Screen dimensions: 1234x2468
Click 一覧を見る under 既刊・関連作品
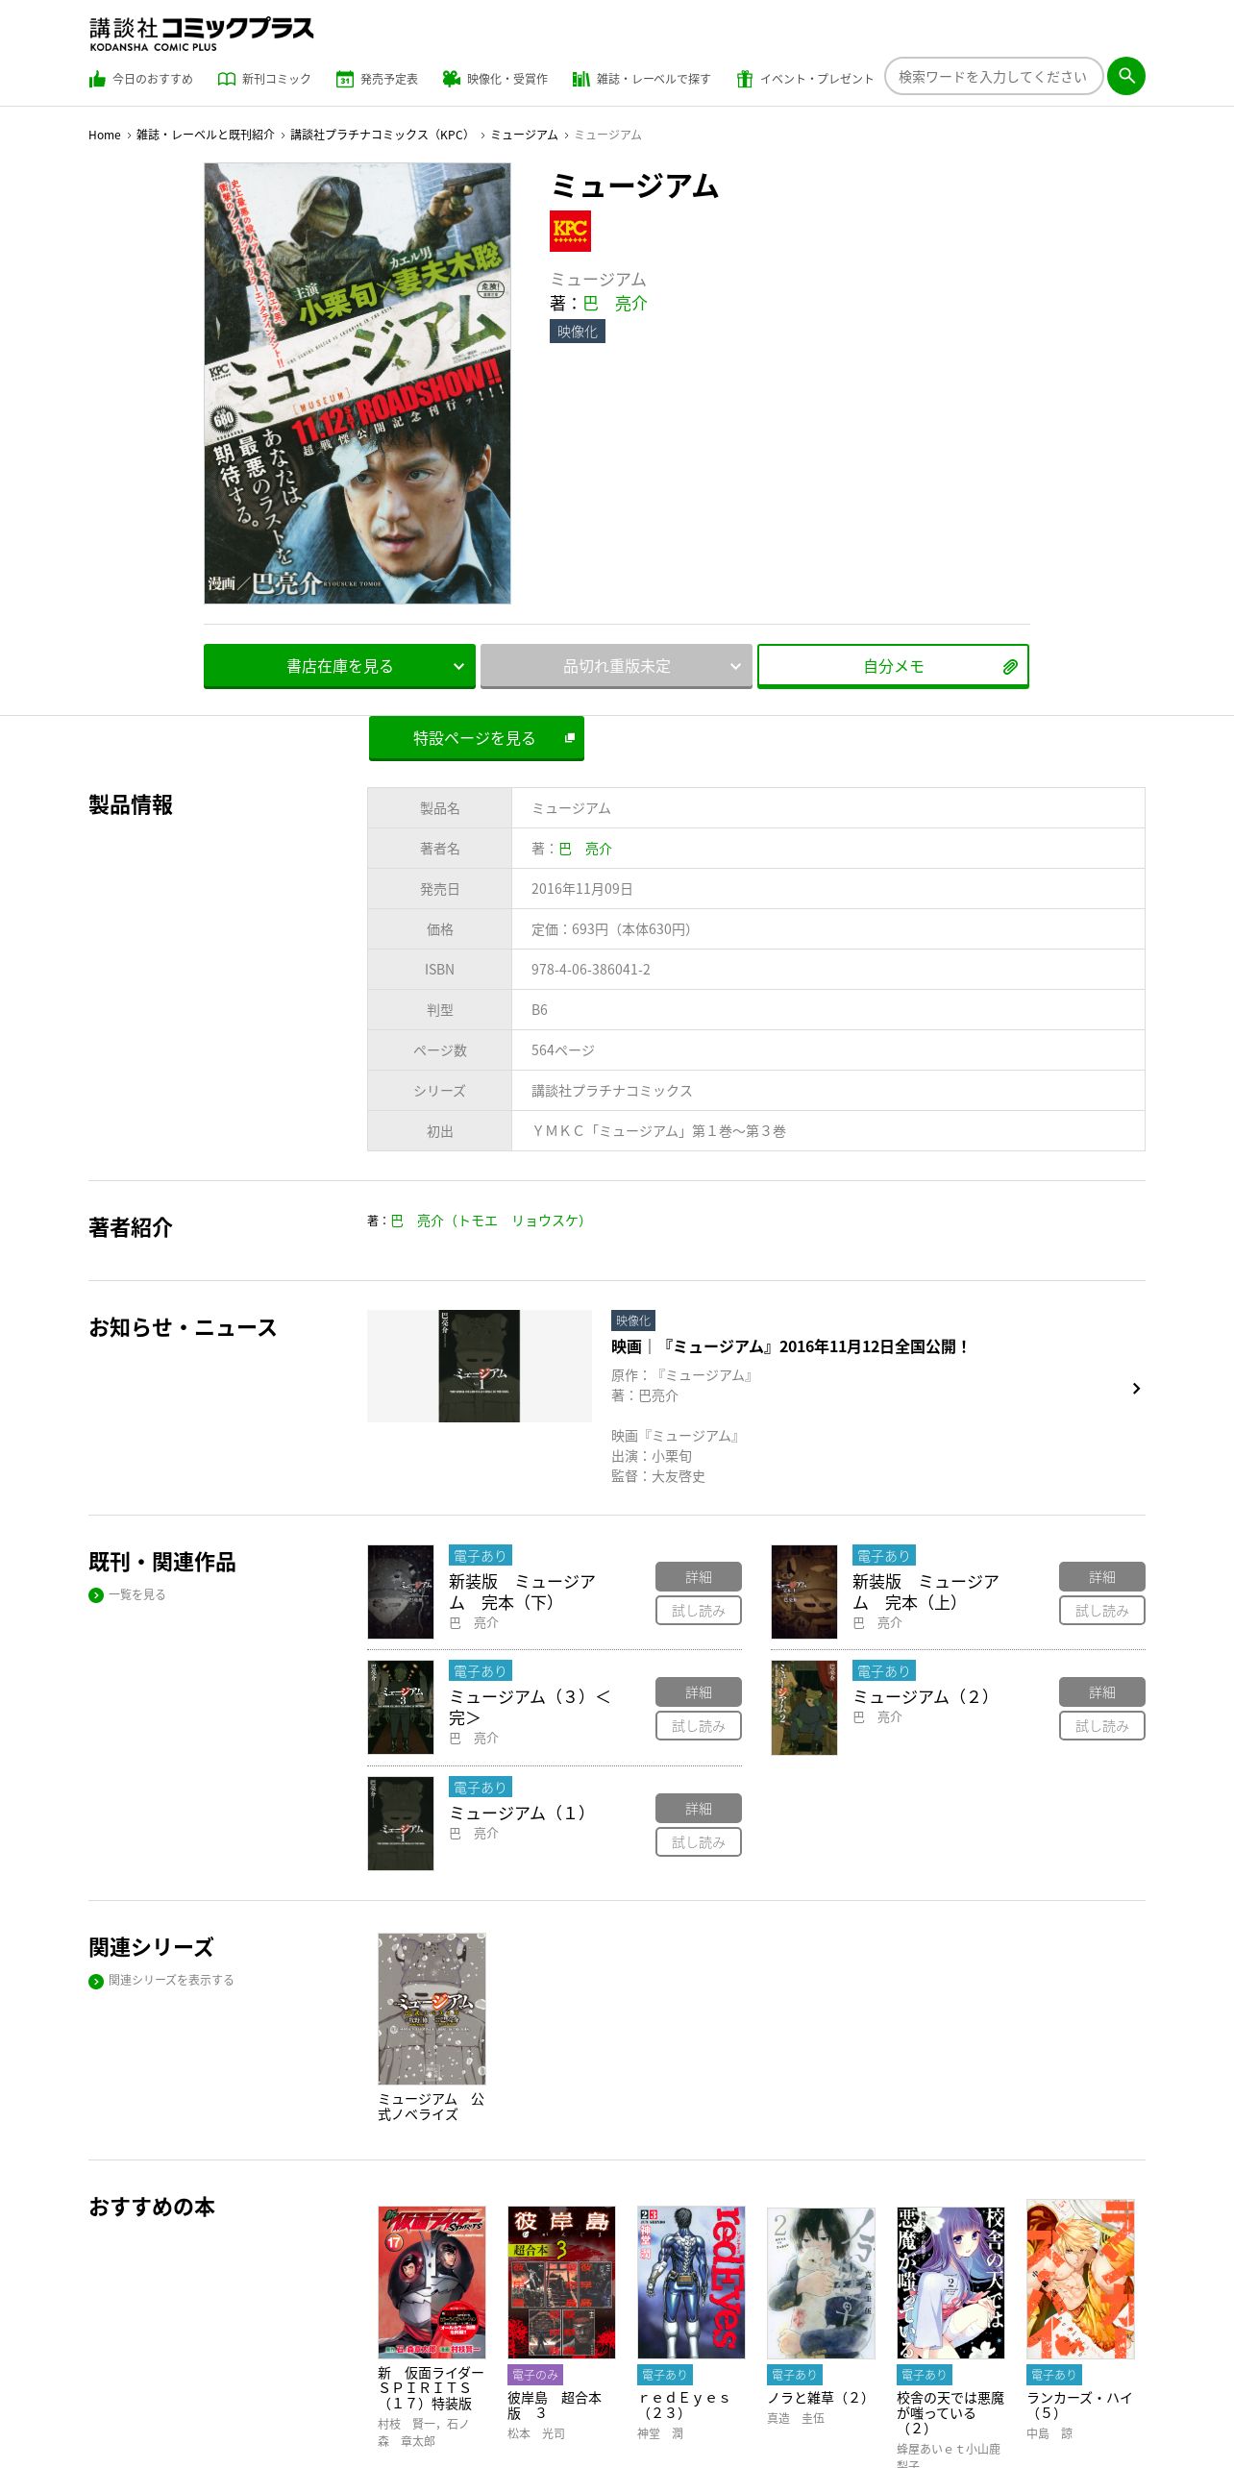[136, 1594]
